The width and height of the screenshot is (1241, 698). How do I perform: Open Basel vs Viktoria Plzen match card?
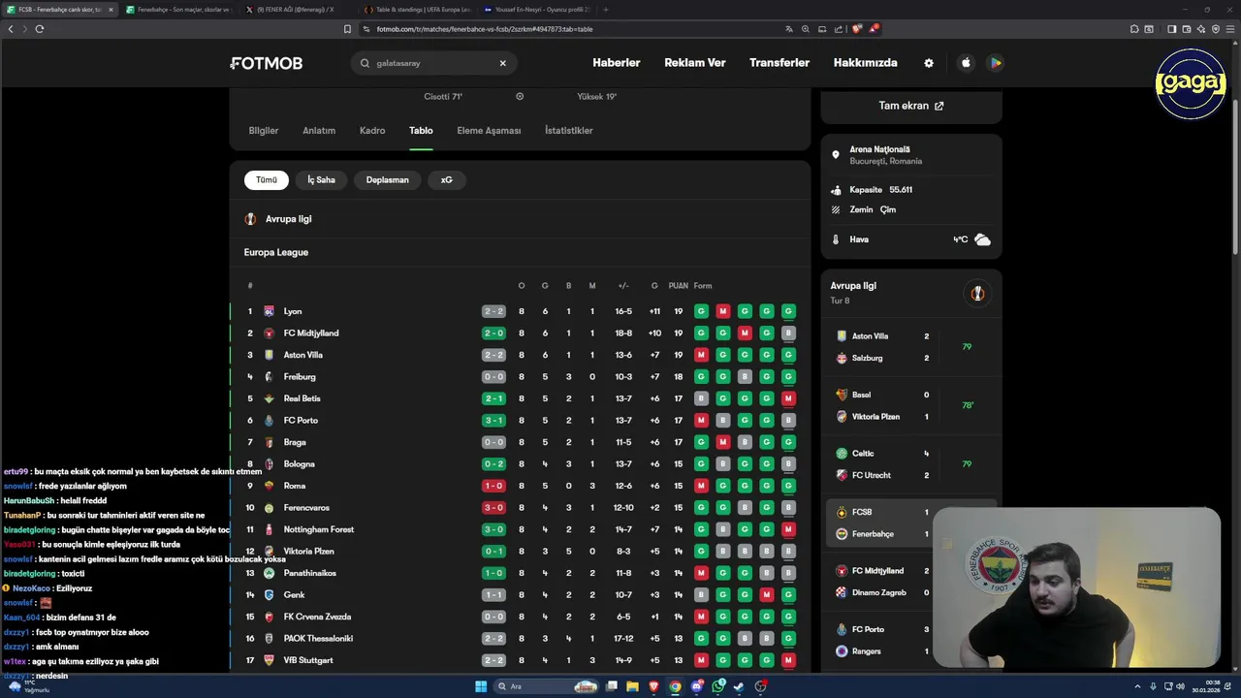[x=911, y=405]
